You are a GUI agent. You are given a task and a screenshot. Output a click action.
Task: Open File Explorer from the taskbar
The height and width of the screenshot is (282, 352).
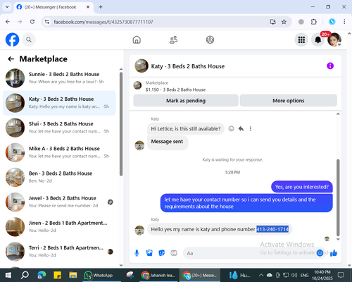point(73,275)
